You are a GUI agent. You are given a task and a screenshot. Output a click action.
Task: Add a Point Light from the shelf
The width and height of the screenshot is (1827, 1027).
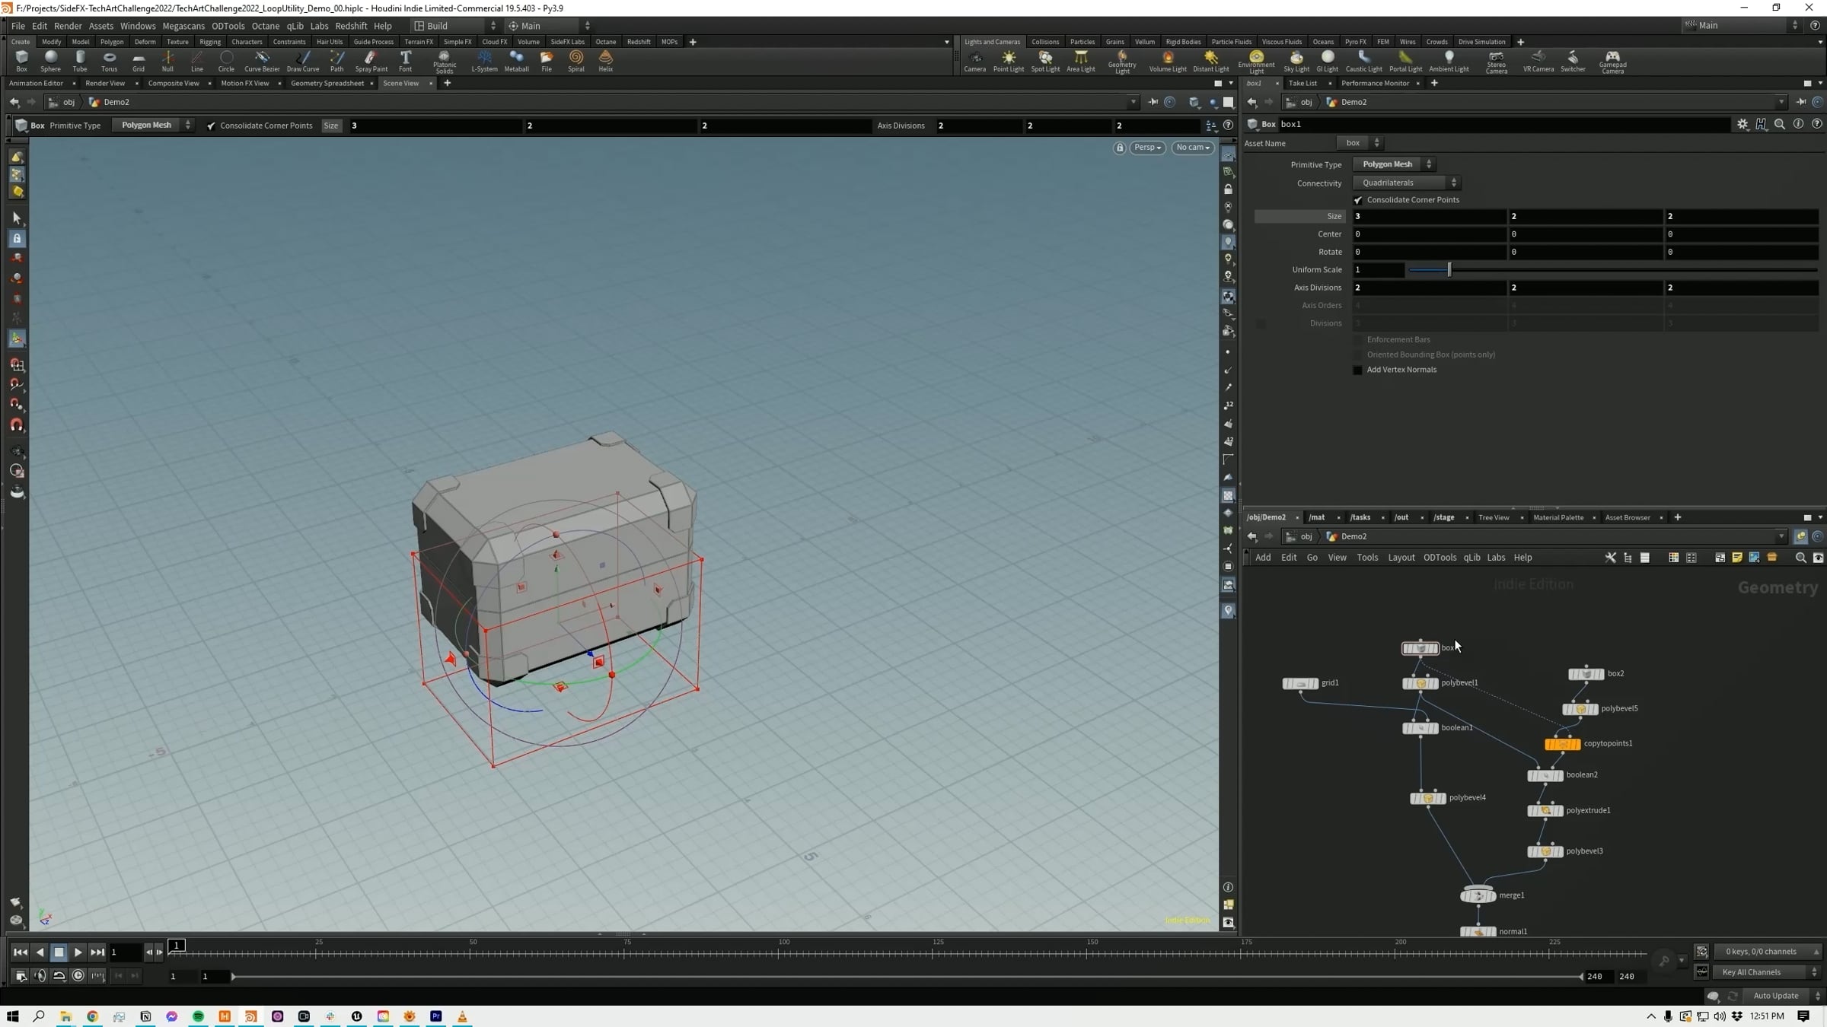1009,61
